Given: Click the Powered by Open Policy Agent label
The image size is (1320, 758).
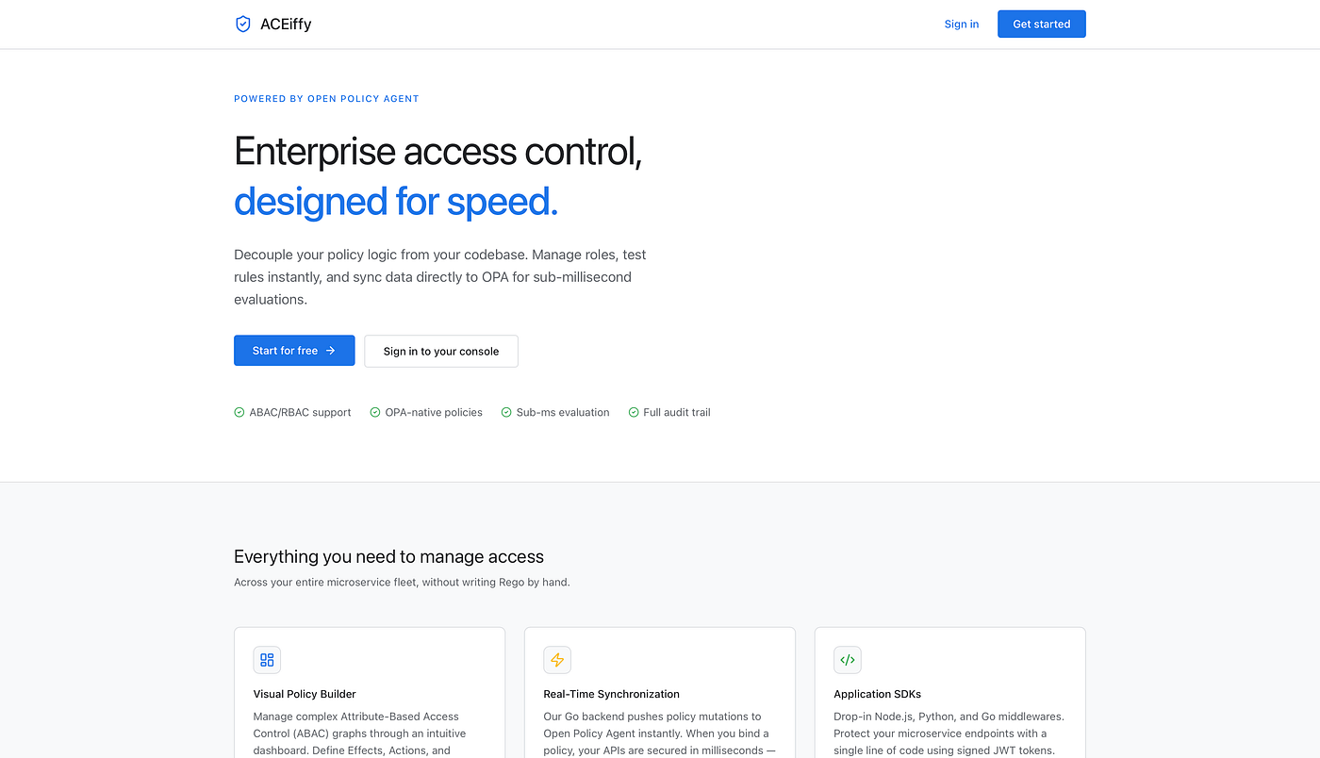Looking at the screenshot, I should click(326, 98).
